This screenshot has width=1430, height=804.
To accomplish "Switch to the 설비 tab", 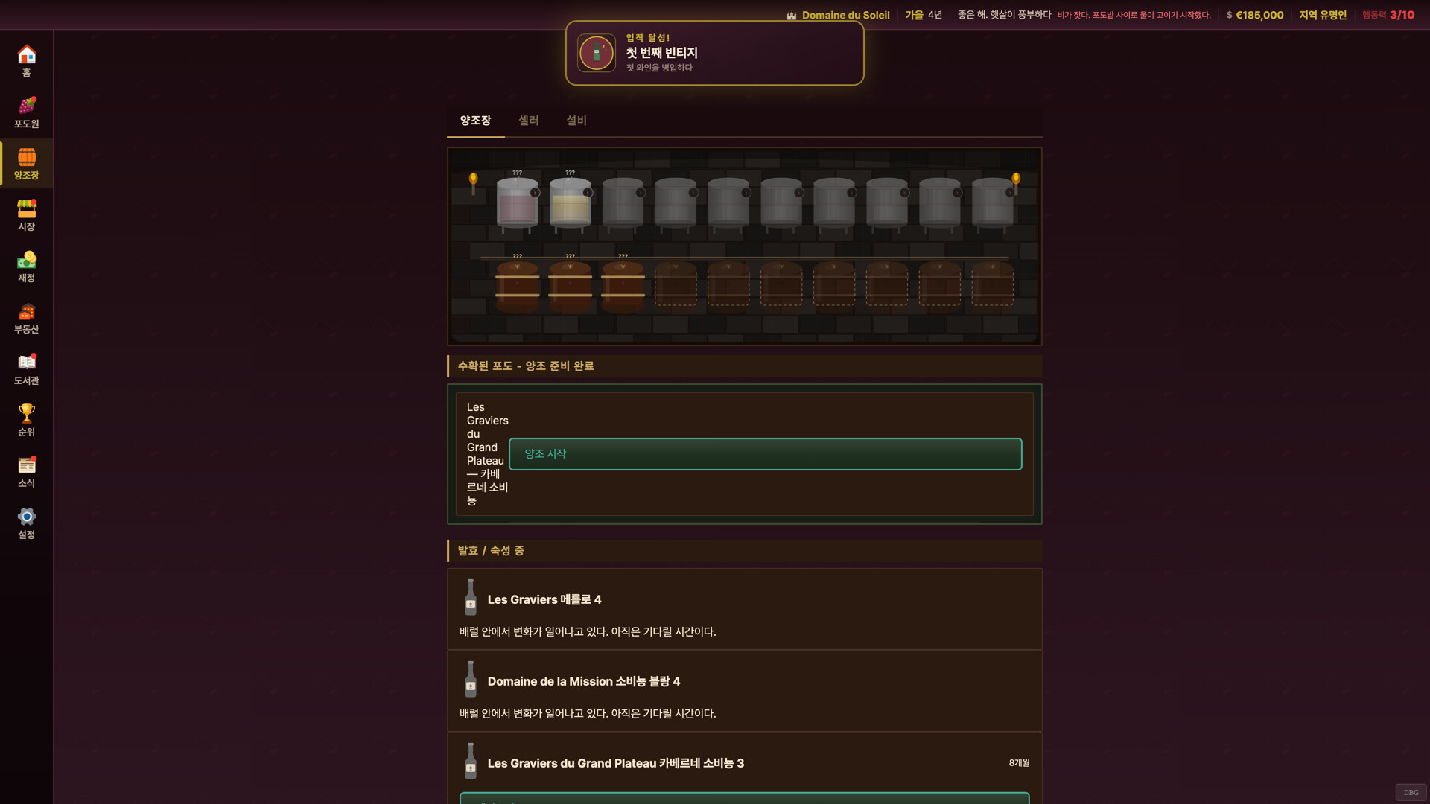I will (576, 121).
